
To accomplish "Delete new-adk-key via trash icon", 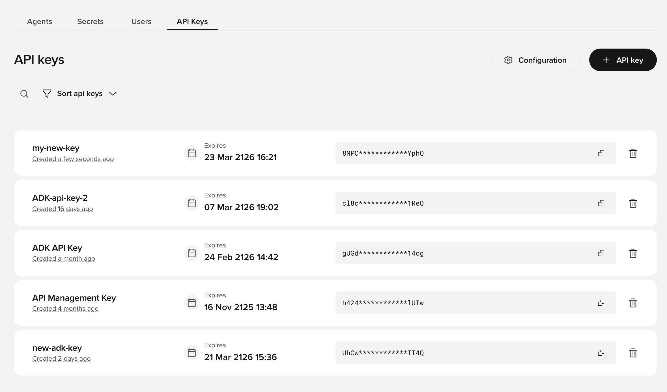I will pyautogui.click(x=633, y=353).
